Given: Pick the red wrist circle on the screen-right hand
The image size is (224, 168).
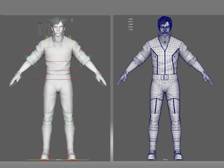Looking at the screenshot, I should coord(98,75).
